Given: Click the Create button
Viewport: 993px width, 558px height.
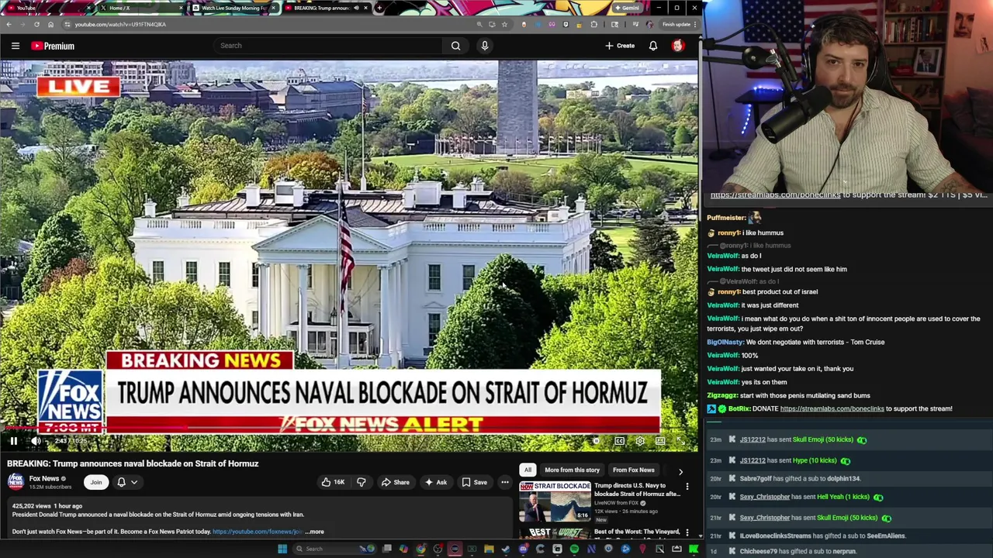Looking at the screenshot, I should point(620,46).
